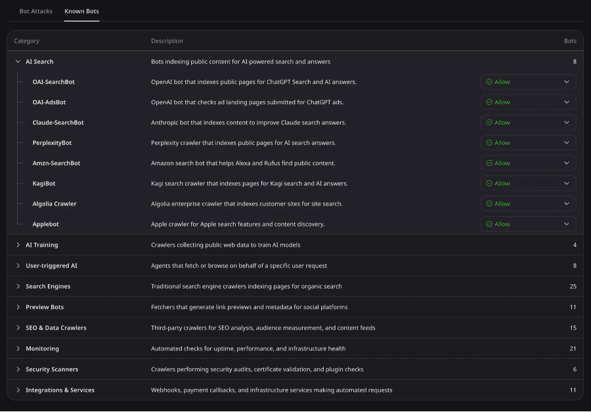Open the Allow dropdown for Amzn-SearchBot
This screenshot has width=591, height=412.
click(528, 163)
